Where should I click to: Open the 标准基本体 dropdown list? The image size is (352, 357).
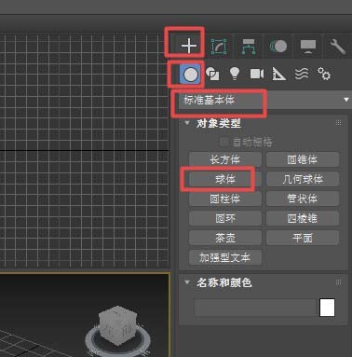(x=264, y=100)
